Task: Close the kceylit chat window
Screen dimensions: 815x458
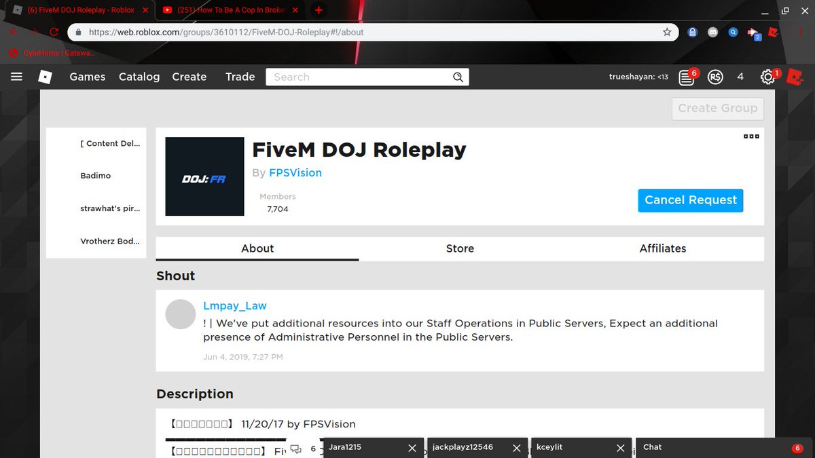Action: 619,448
